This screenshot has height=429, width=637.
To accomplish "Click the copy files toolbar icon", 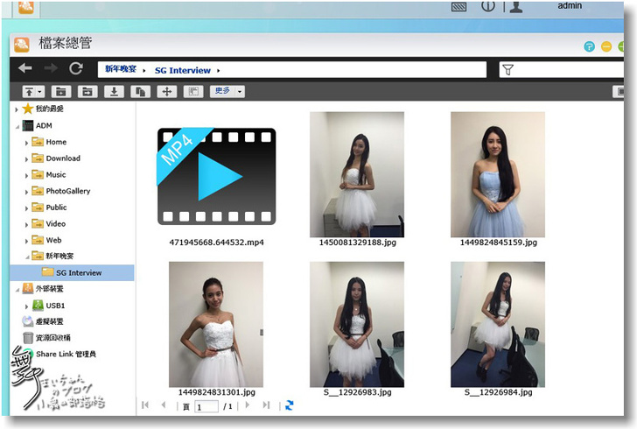I will coord(139,91).
